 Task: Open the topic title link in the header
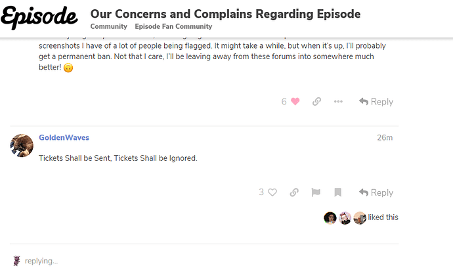[x=225, y=14]
